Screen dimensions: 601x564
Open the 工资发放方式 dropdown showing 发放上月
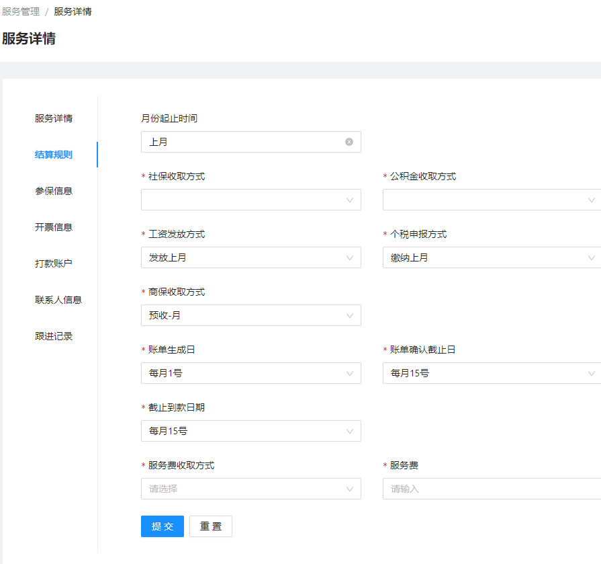coord(250,257)
